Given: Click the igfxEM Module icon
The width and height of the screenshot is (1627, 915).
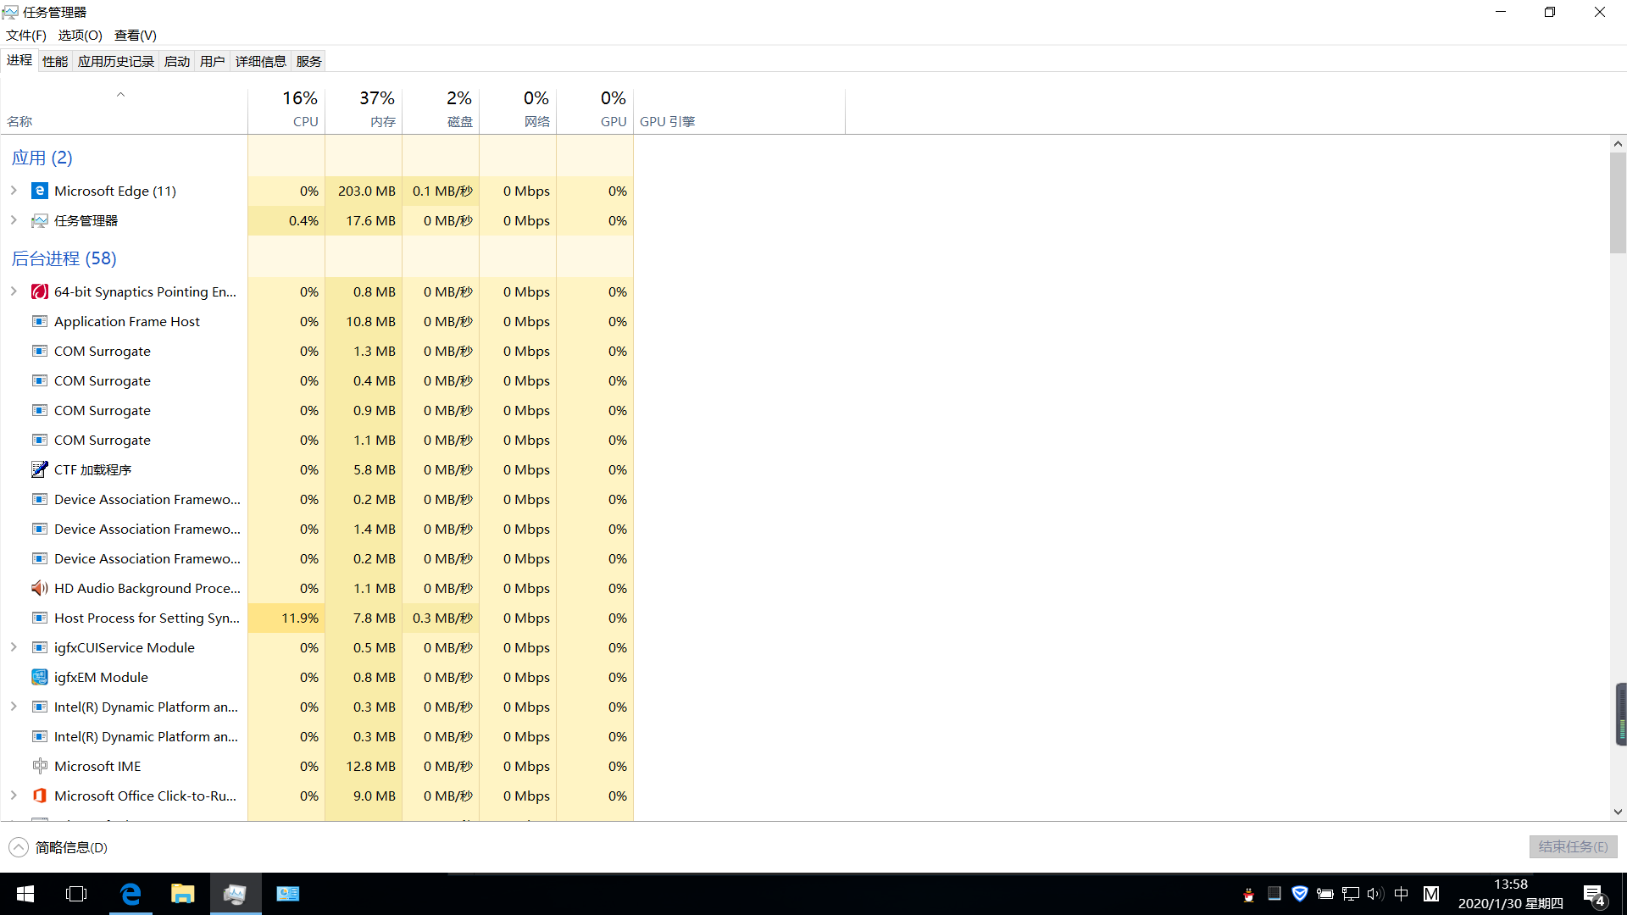Looking at the screenshot, I should [40, 677].
